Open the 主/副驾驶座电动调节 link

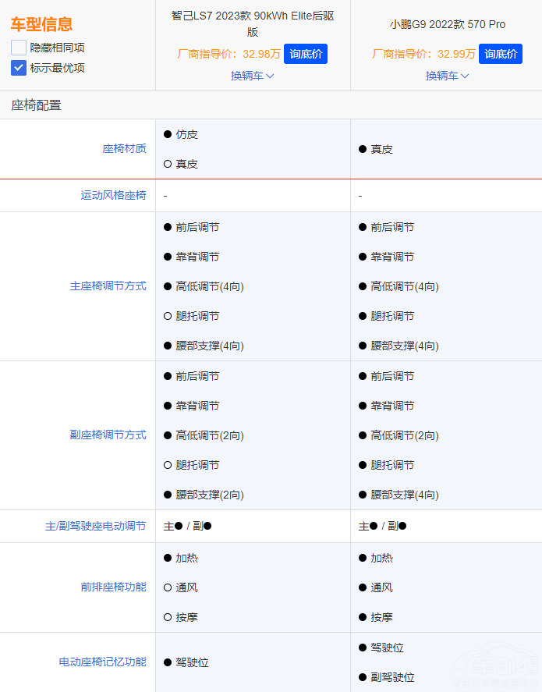click(95, 527)
